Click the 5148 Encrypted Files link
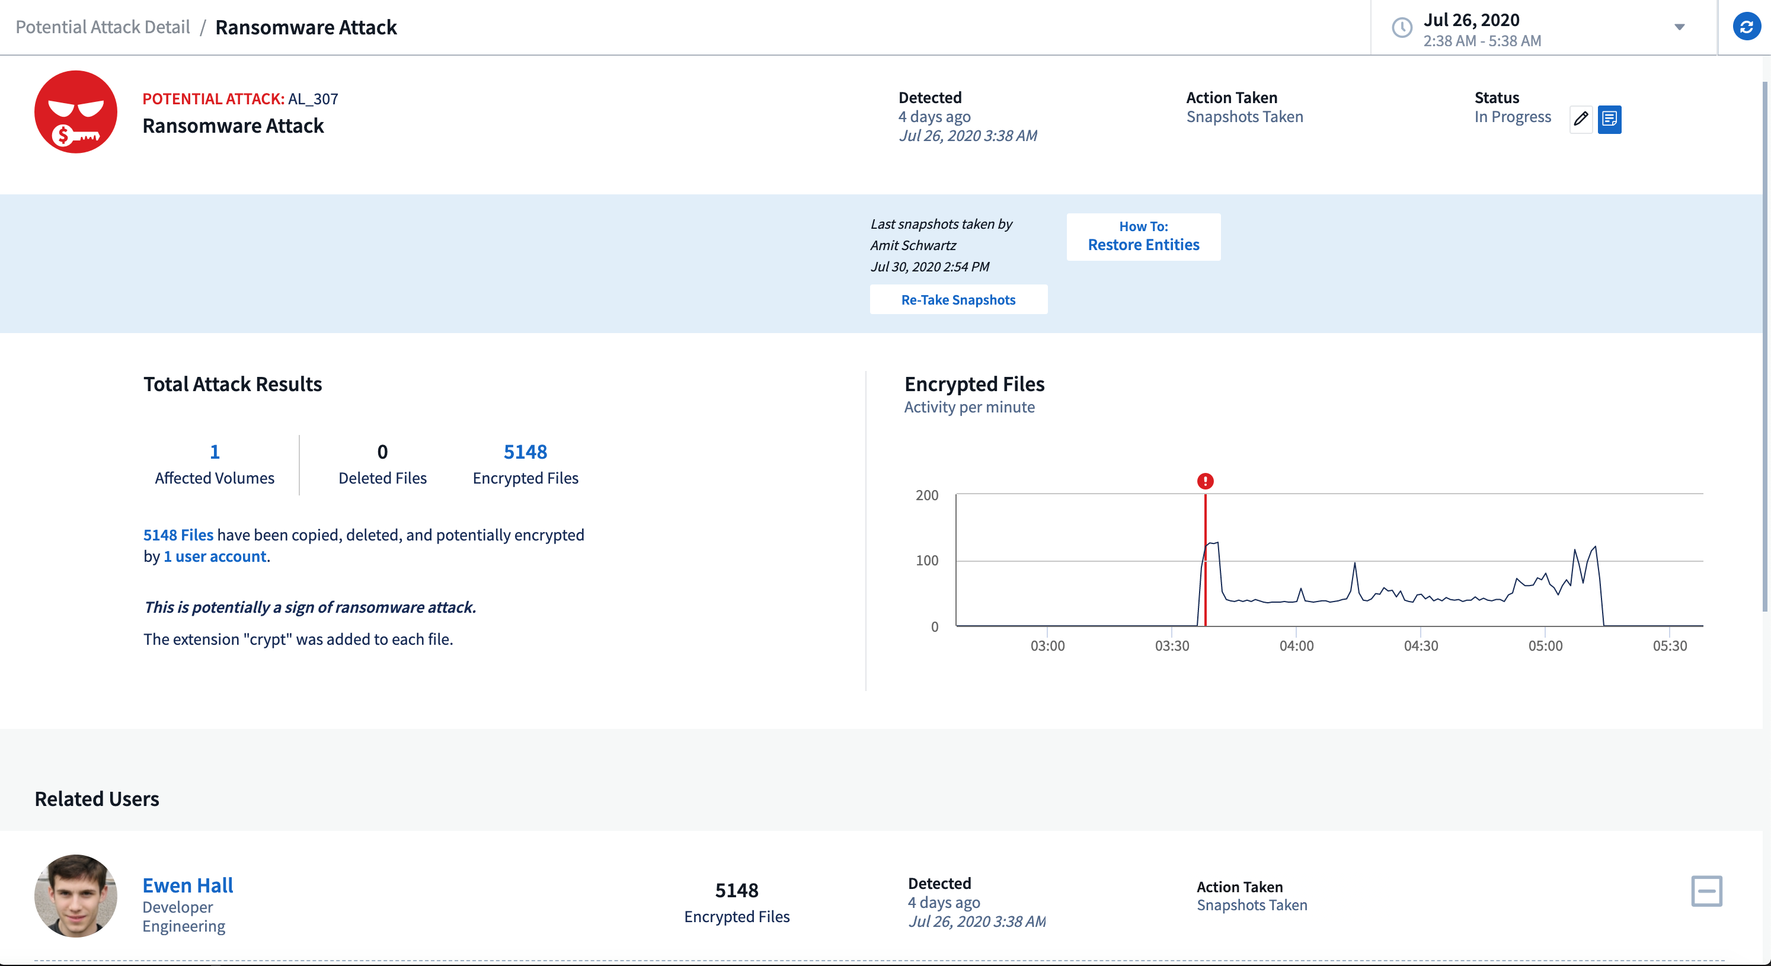The image size is (1771, 966). [x=525, y=451]
